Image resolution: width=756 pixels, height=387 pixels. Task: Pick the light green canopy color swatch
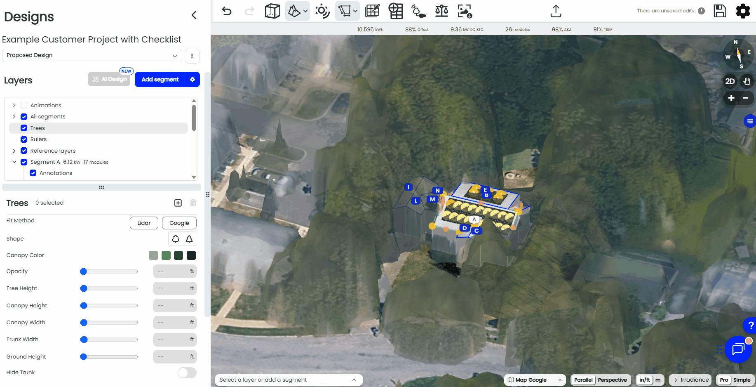tap(166, 255)
